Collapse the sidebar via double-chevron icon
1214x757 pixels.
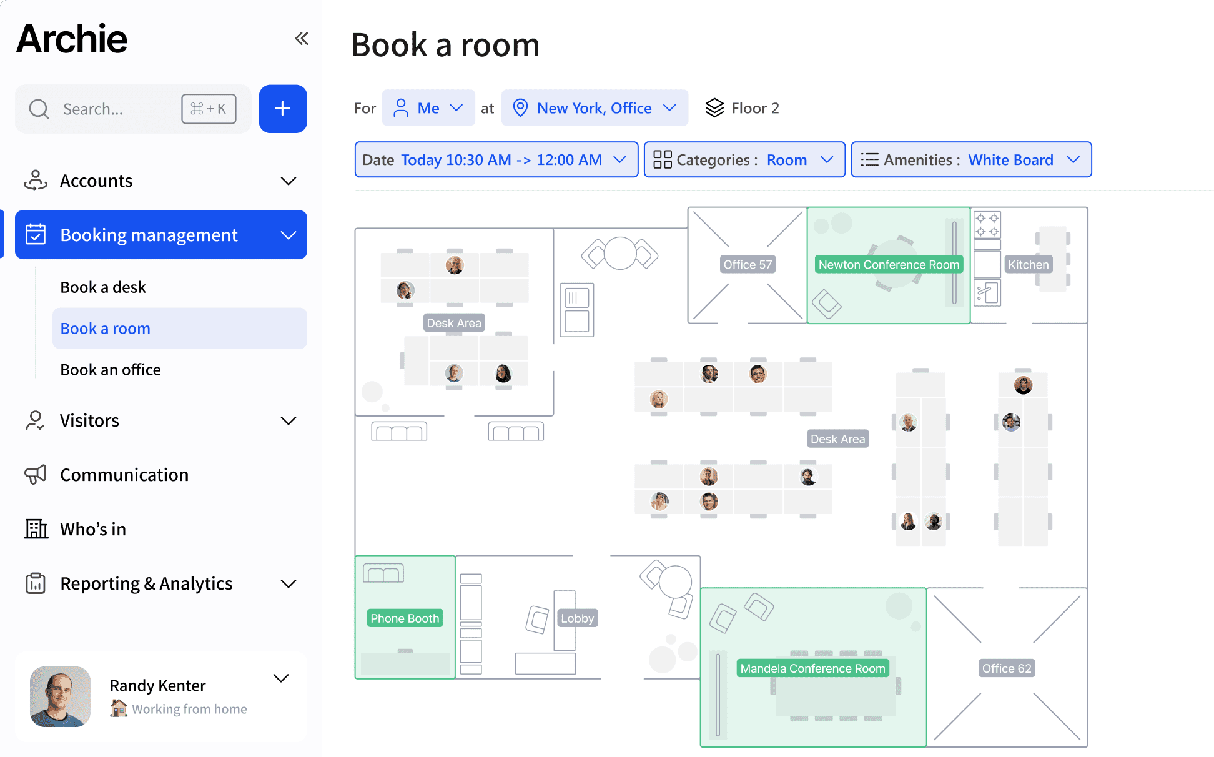[x=302, y=38]
